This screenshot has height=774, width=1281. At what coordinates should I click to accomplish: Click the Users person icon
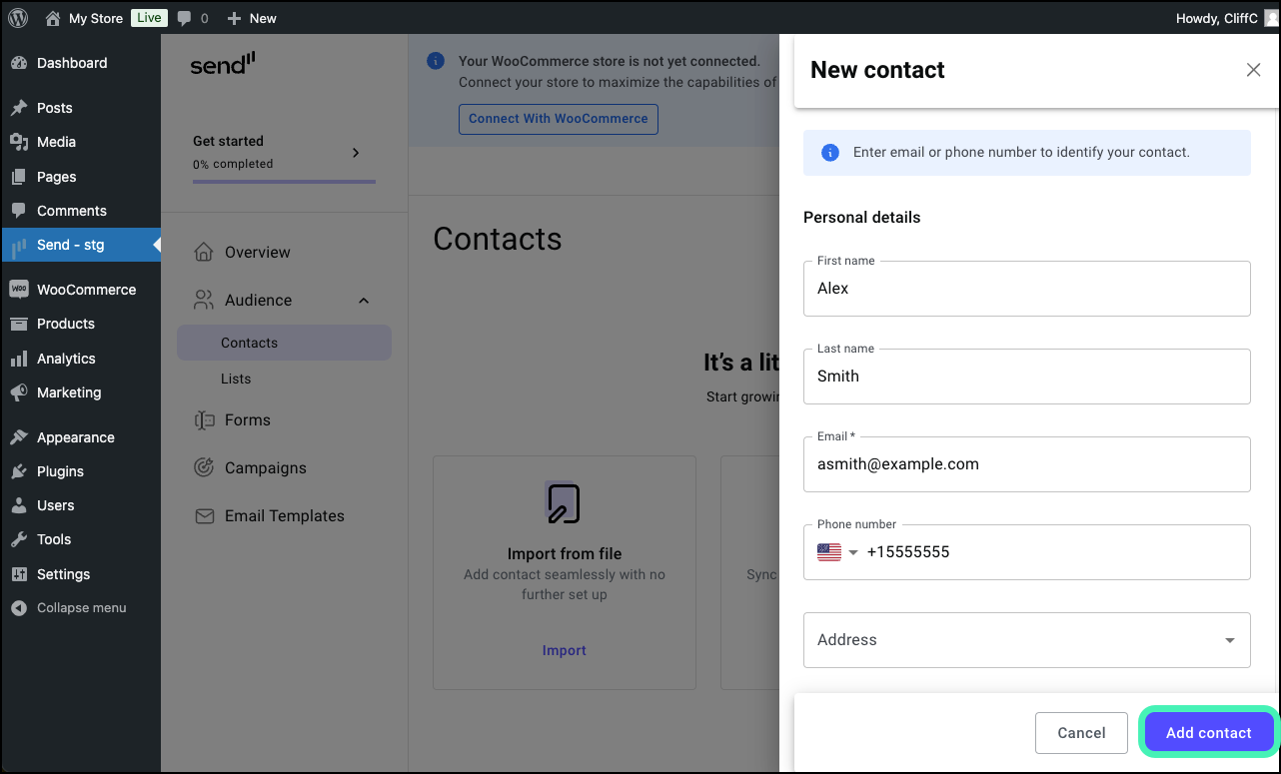(19, 505)
